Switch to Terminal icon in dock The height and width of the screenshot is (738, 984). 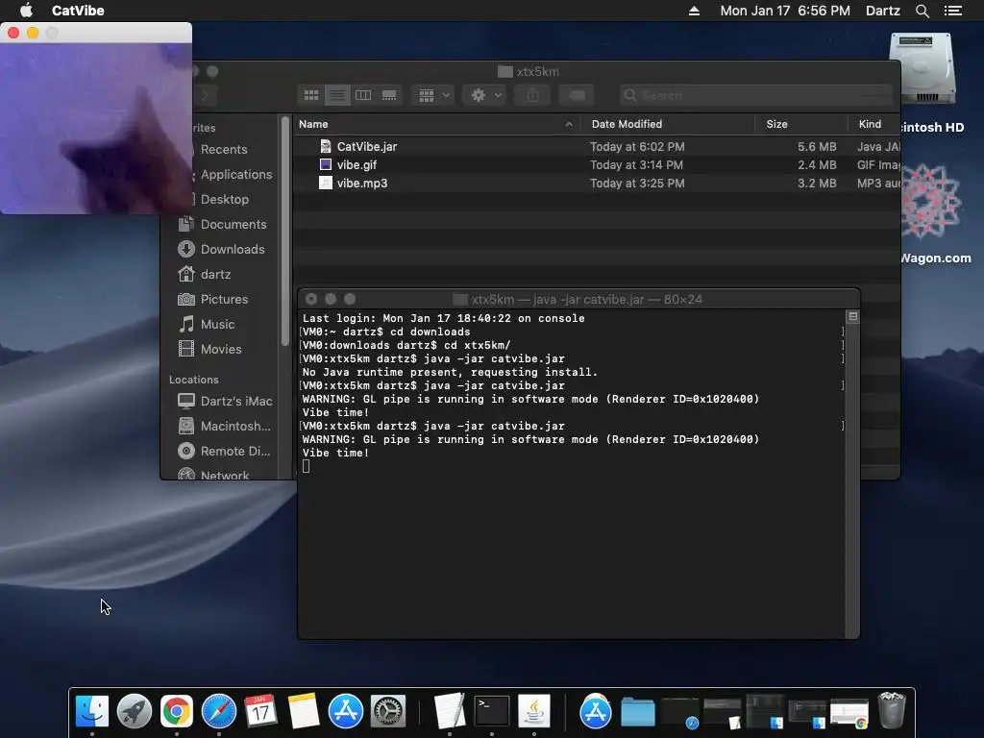click(491, 711)
